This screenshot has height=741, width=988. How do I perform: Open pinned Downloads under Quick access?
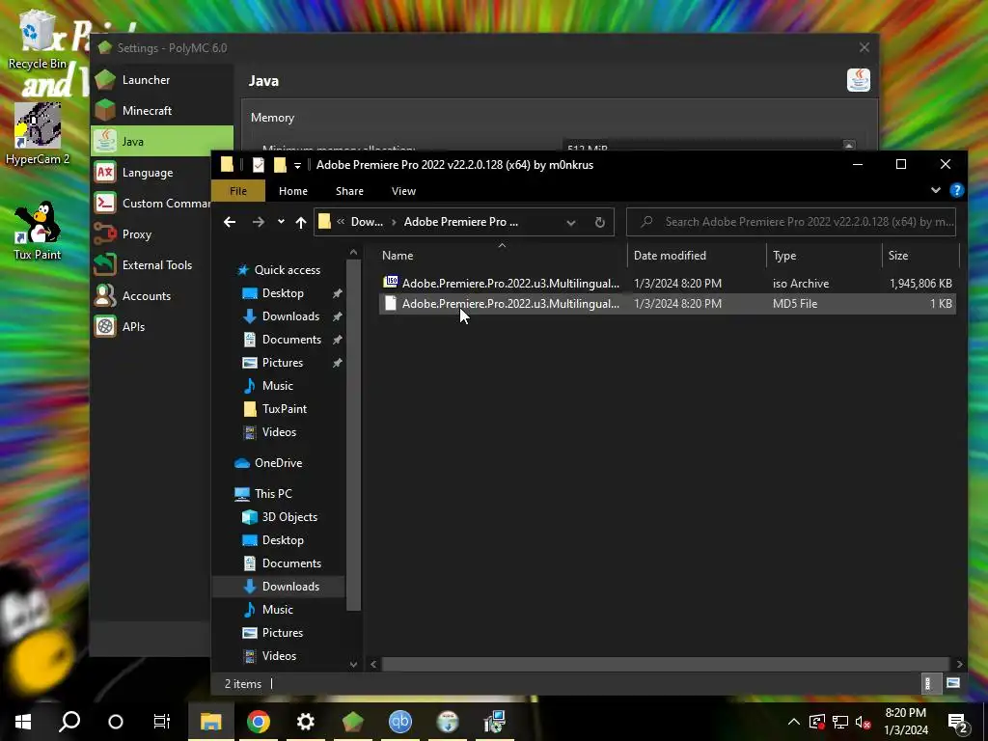(290, 316)
